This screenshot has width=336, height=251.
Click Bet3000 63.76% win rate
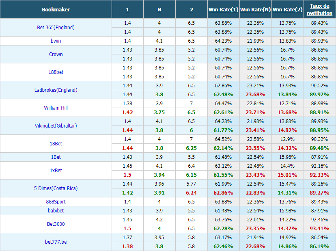(223, 220)
